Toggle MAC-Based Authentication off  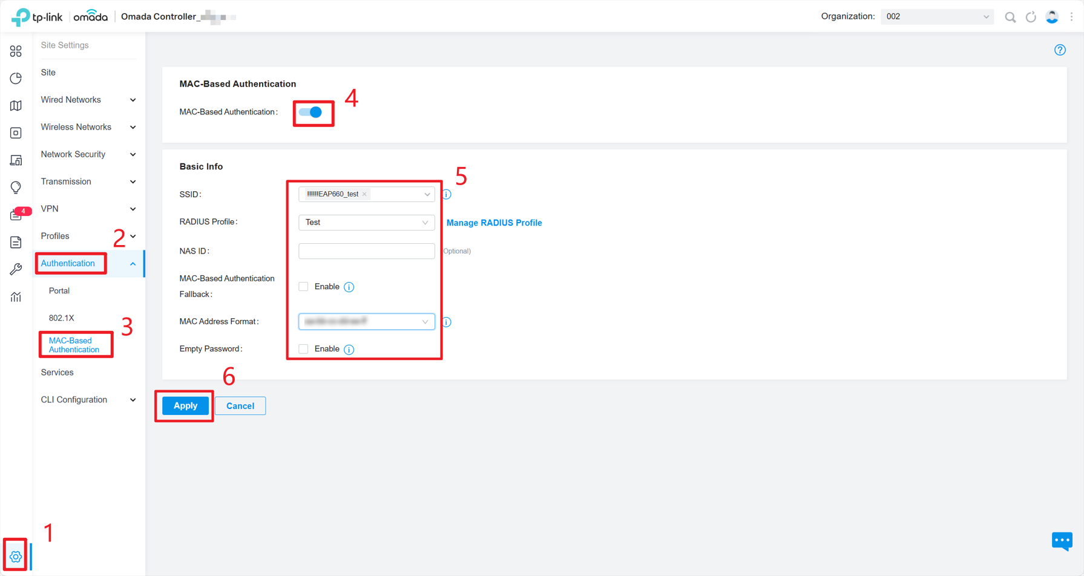pyautogui.click(x=313, y=112)
